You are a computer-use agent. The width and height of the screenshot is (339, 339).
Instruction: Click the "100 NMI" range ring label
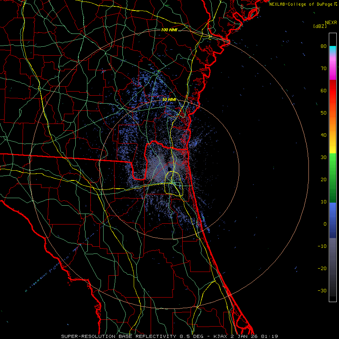click(x=169, y=30)
